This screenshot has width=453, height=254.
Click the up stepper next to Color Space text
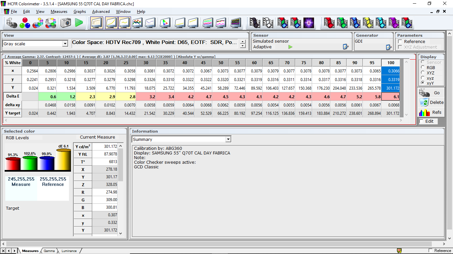tap(243, 42)
